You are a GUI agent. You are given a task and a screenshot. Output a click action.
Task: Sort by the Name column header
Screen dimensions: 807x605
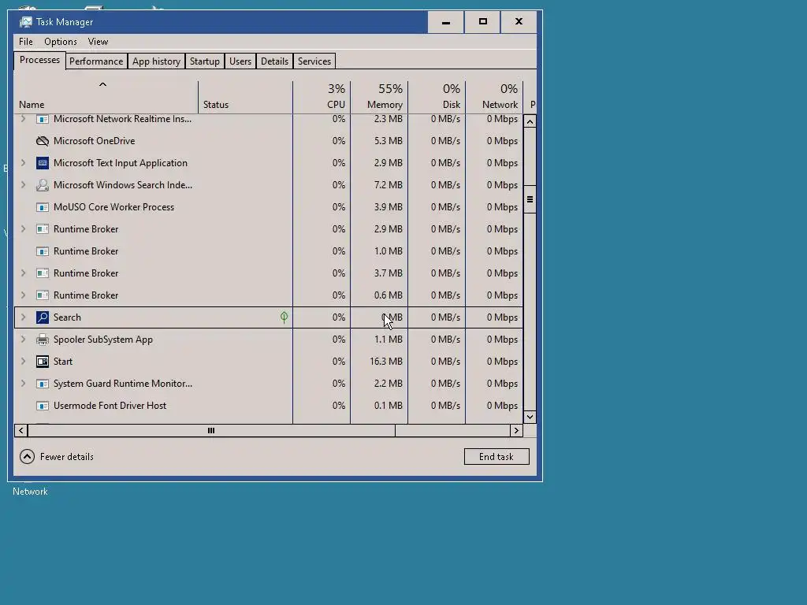point(106,97)
